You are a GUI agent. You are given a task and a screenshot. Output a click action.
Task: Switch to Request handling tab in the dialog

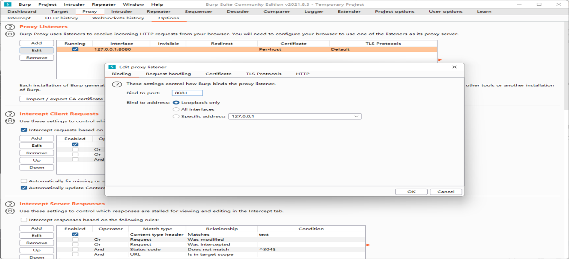pos(168,74)
